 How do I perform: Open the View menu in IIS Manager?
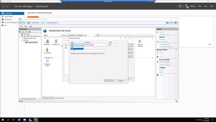(26, 26)
